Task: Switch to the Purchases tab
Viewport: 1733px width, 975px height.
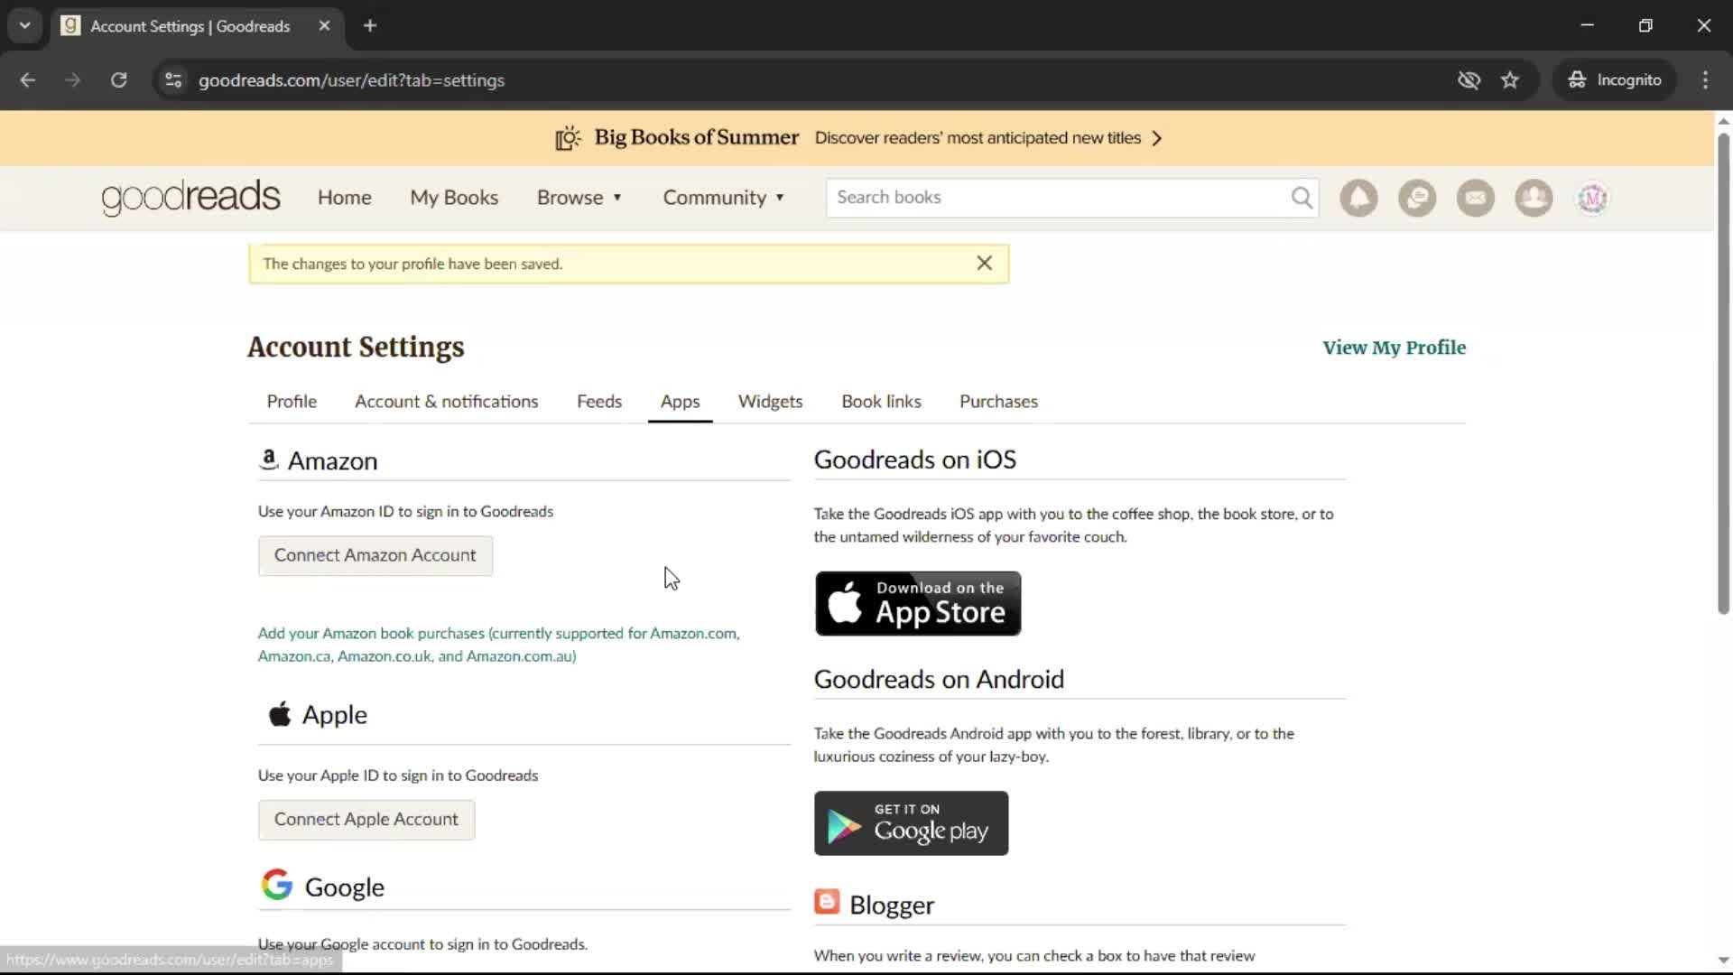Action: [x=998, y=402]
